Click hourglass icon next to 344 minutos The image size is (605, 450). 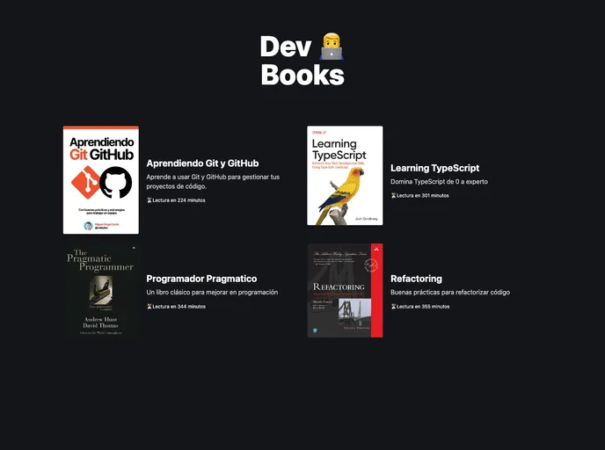click(149, 307)
